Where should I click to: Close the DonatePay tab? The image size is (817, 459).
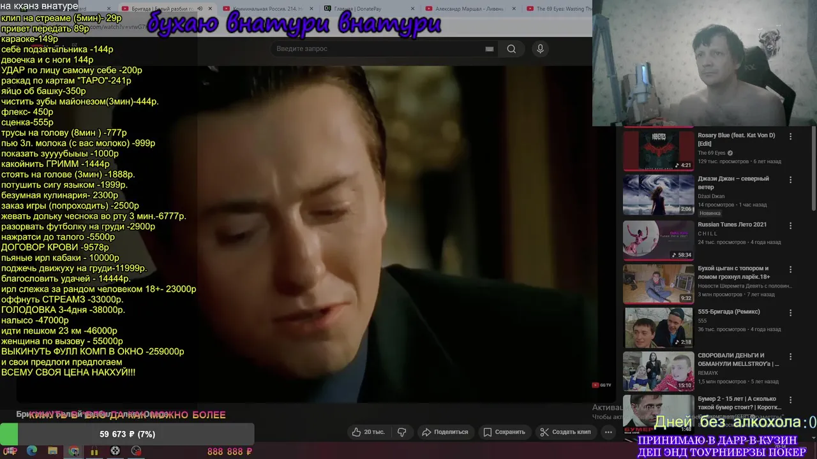413,9
